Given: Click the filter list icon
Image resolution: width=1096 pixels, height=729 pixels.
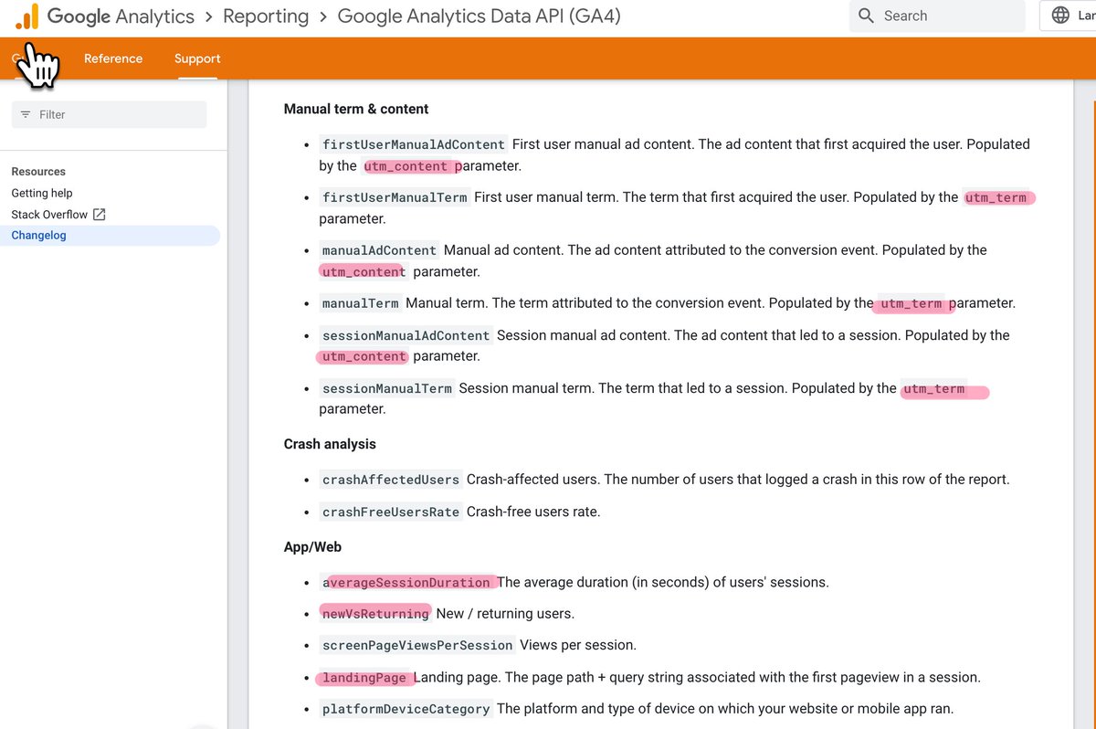Looking at the screenshot, I should point(26,114).
